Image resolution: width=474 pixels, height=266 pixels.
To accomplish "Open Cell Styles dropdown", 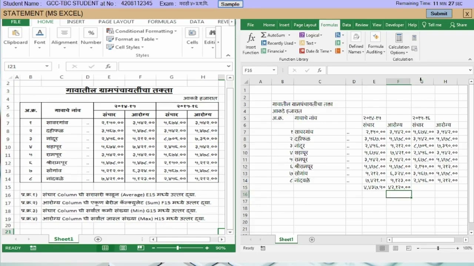I will click(x=125, y=47).
